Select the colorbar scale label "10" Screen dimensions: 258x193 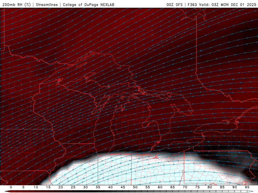[x=36, y=187]
